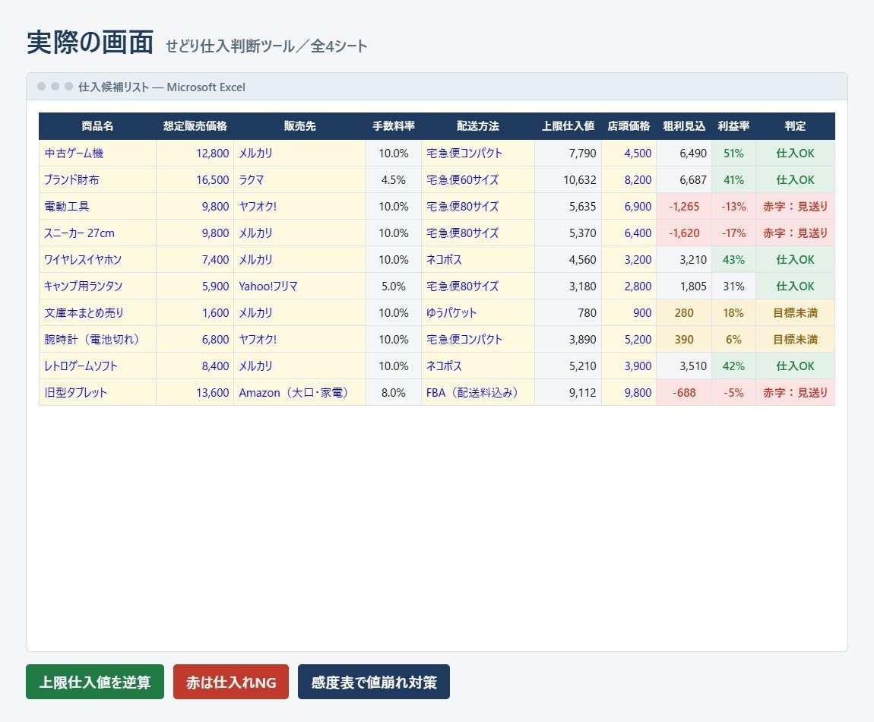Screen dimensions: 874x722
Task: Click the キャンプ用ランタン product cell
Action: (x=97, y=286)
